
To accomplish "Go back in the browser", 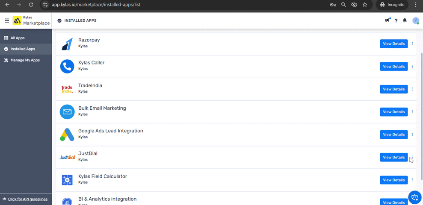I will pos(8,5).
